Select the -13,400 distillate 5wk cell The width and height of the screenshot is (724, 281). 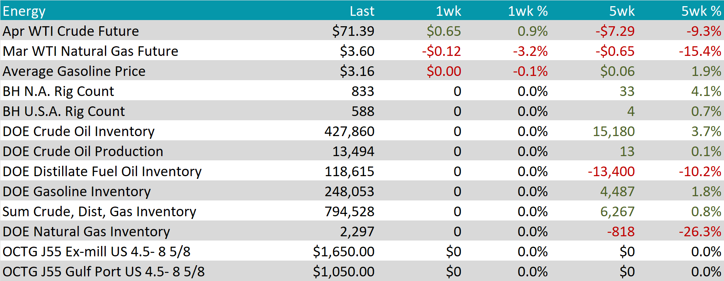[611, 172]
